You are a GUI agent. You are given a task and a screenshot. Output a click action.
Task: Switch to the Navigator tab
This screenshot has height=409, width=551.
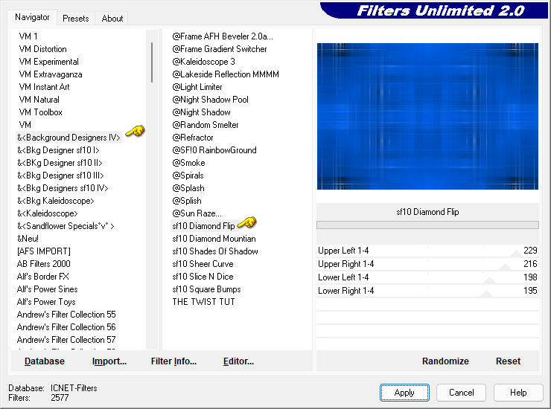[x=32, y=17]
